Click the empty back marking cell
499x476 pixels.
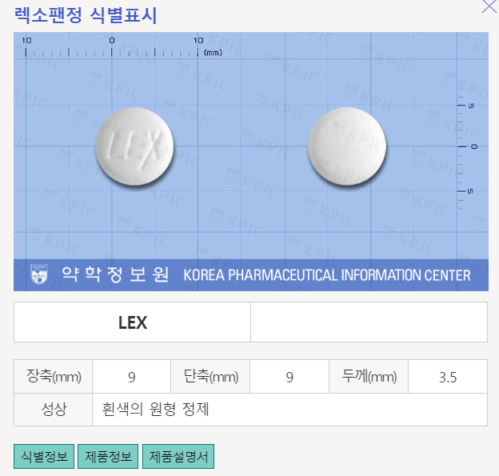pyautogui.click(x=369, y=322)
